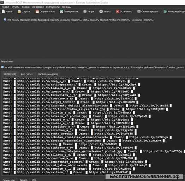
Task: Switch to the GOOD Прокси (105) tab
Action: [x=48, y=74]
